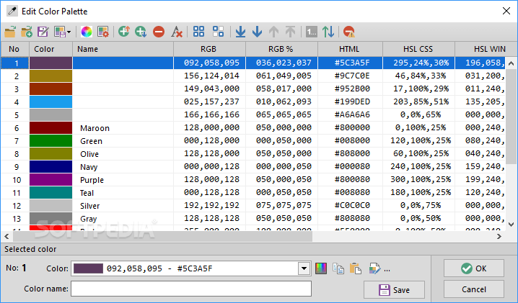This screenshot has width=518, height=303.
Task: Click the Navy row name
Action: pyautogui.click(x=89, y=167)
